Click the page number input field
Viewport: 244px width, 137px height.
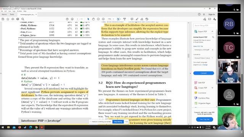click(x=77, y=19)
